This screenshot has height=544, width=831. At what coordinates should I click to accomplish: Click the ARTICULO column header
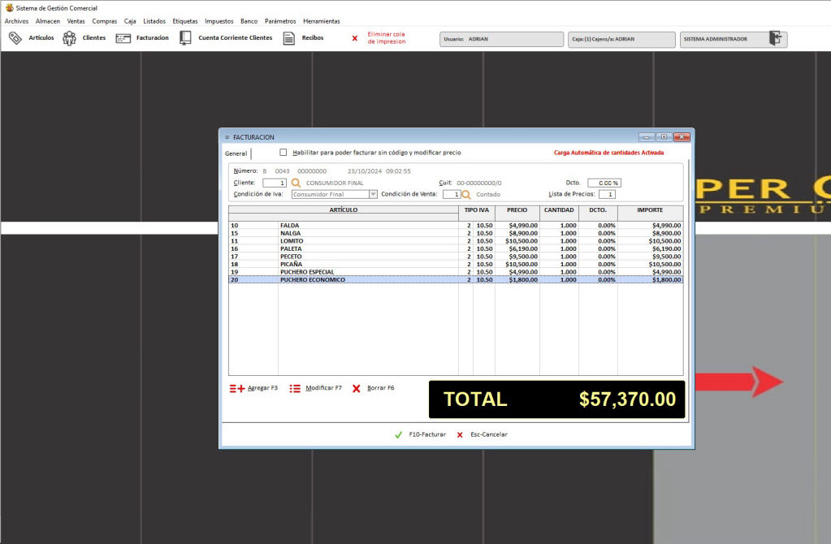(344, 210)
